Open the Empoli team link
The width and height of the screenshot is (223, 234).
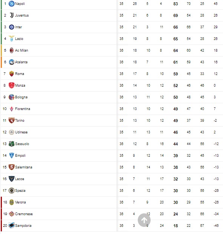pos(20,156)
